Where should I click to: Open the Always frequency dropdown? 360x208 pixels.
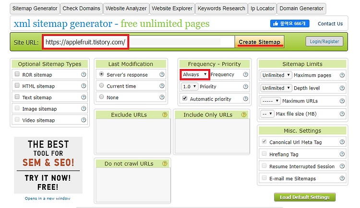point(195,75)
